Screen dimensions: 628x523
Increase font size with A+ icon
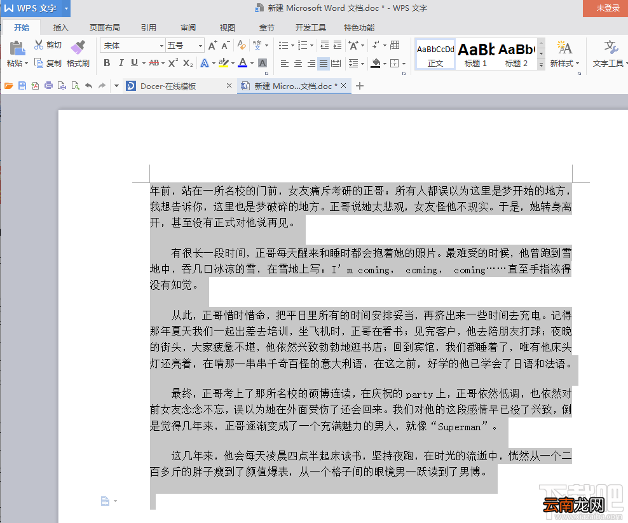coord(213,45)
